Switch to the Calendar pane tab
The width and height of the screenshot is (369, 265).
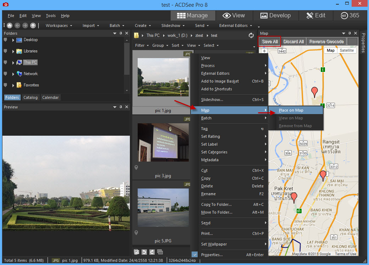tap(50, 97)
